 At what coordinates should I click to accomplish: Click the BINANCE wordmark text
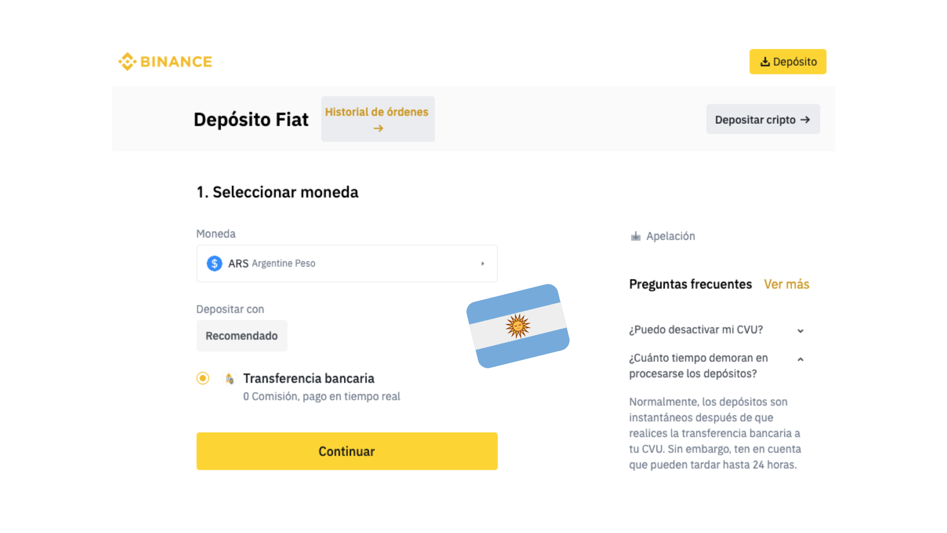(176, 62)
